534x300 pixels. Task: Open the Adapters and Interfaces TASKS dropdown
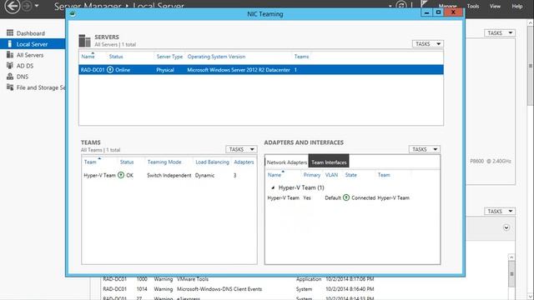click(x=425, y=149)
